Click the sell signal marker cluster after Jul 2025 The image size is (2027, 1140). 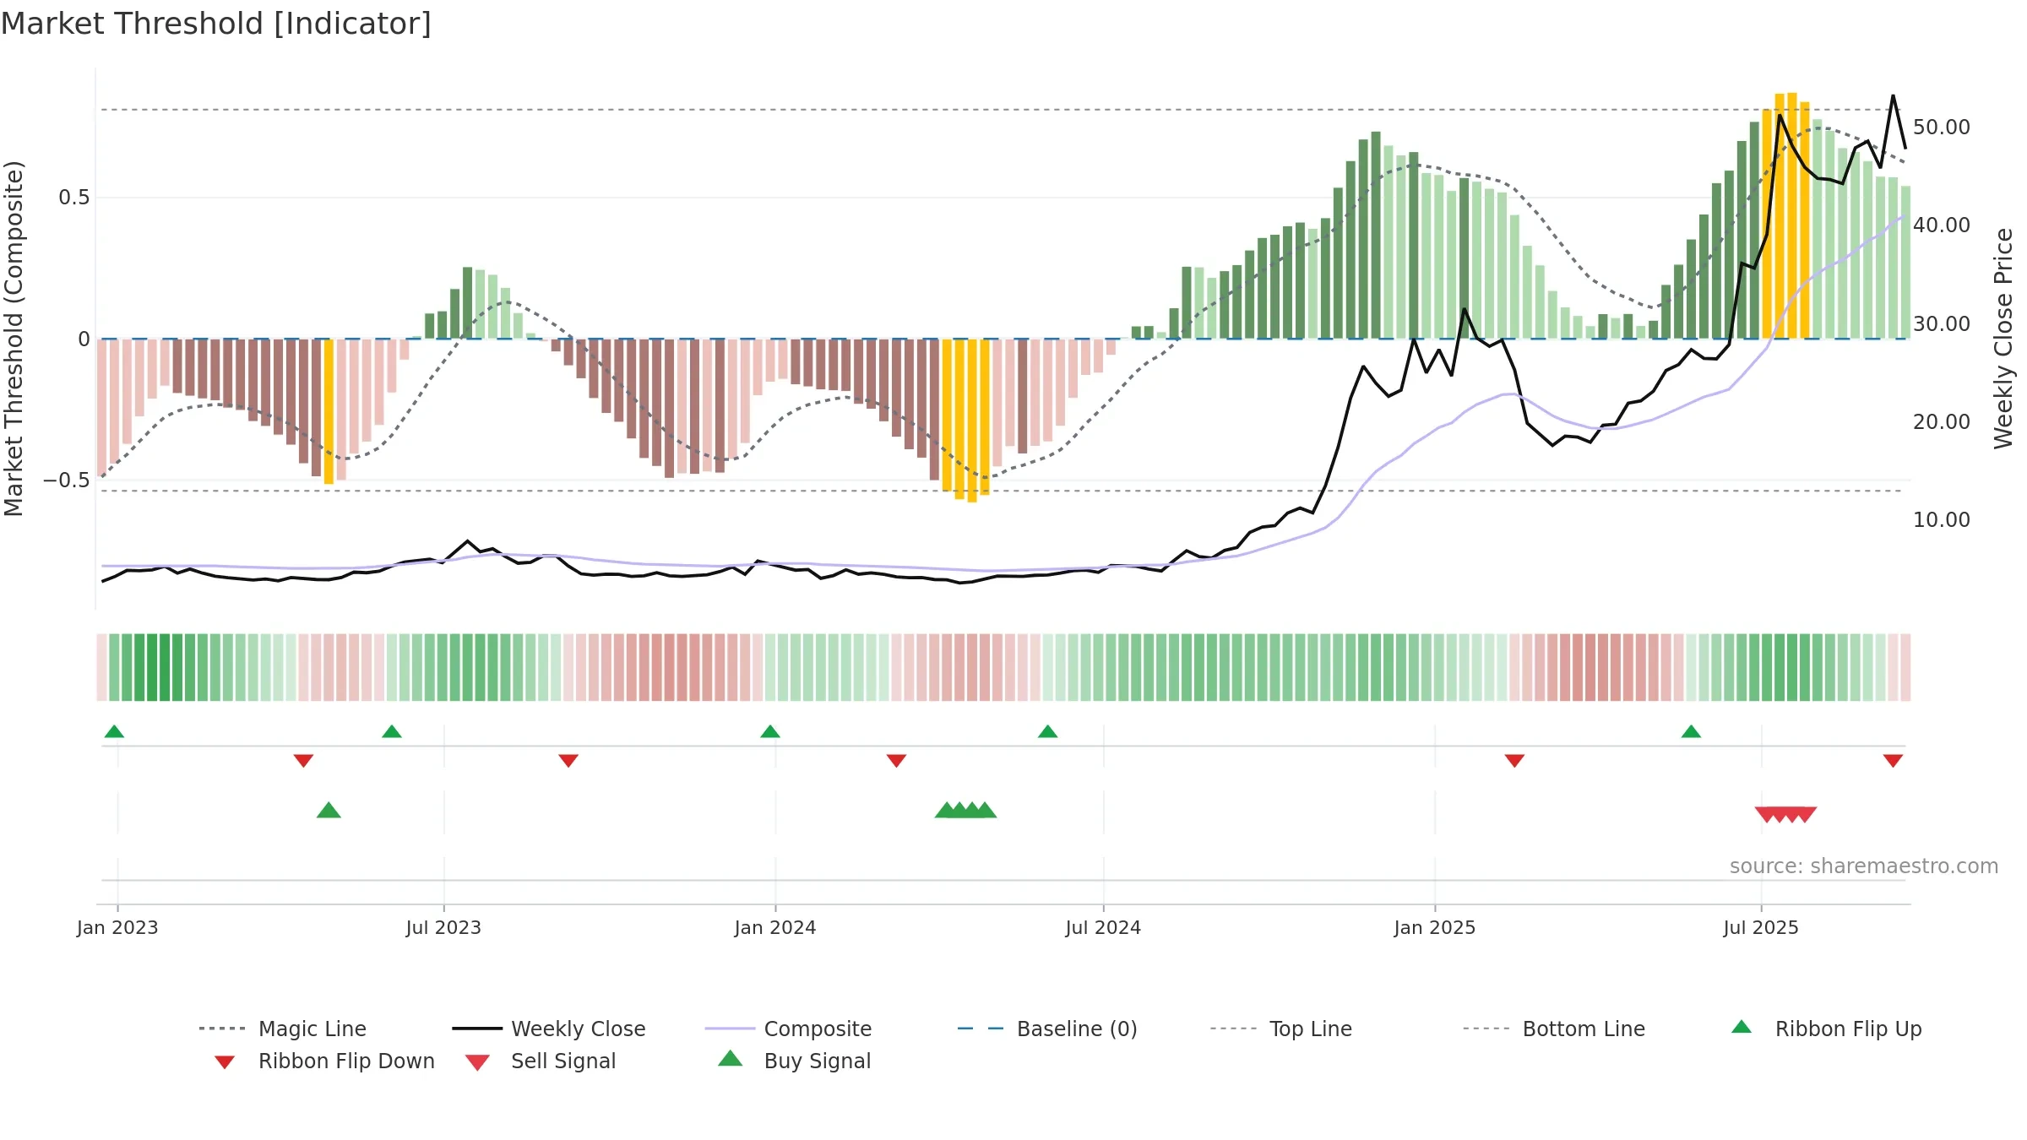(1785, 814)
